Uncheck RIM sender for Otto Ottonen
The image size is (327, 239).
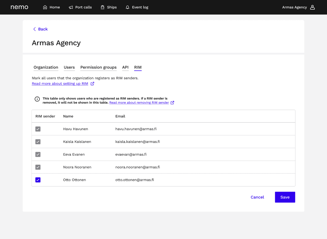(x=38, y=180)
